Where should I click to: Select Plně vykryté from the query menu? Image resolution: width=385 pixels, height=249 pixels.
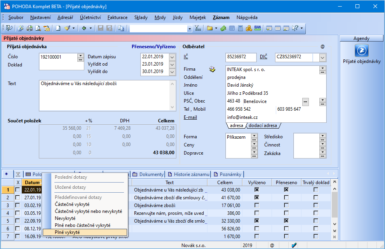(85, 232)
